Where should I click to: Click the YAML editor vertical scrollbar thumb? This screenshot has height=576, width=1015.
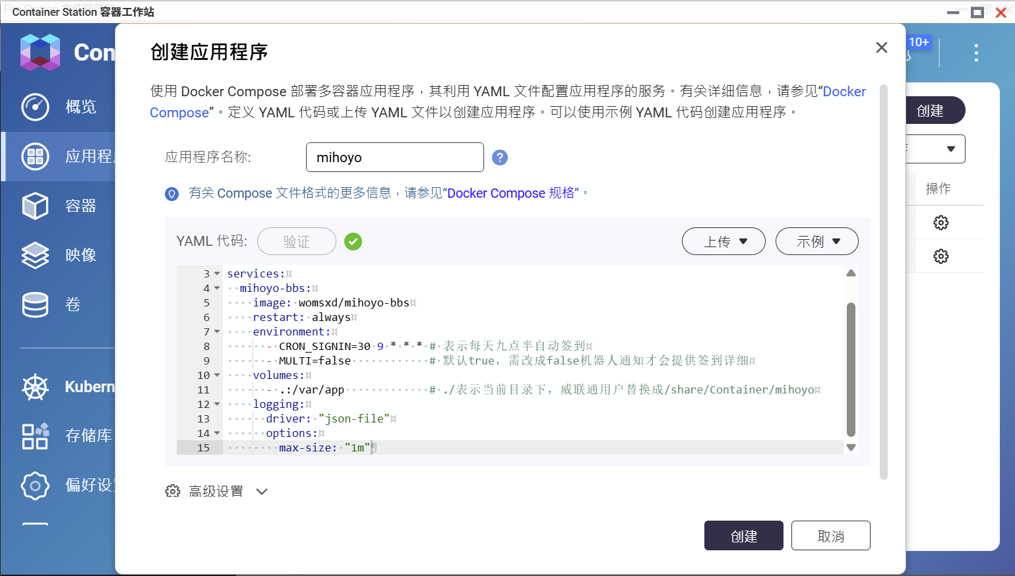coord(851,369)
